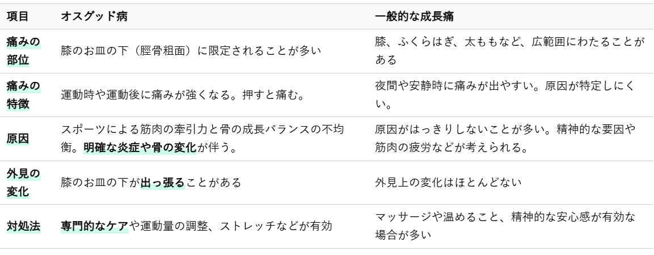Click the cell starting with マッサージや温めること
This screenshot has height=255, width=654.
click(505, 226)
